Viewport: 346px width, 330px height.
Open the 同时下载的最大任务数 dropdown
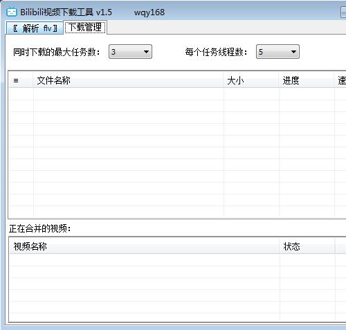[x=130, y=52]
